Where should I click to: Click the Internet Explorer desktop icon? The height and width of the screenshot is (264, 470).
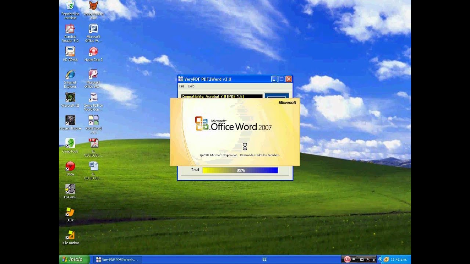pyautogui.click(x=70, y=79)
